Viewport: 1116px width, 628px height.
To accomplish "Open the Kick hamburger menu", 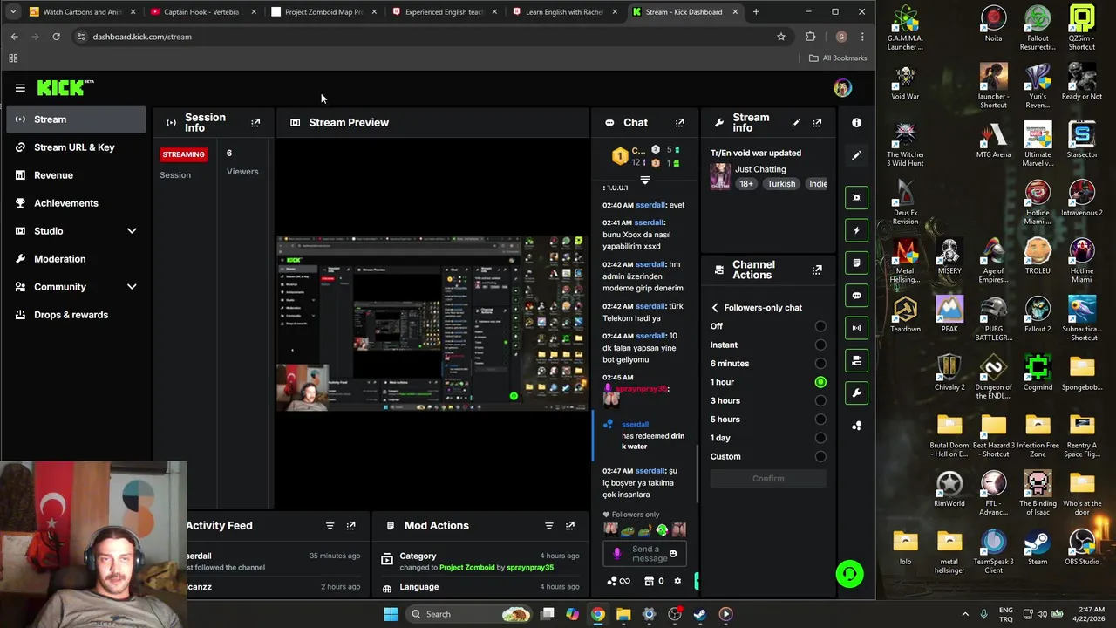I will coord(20,88).
